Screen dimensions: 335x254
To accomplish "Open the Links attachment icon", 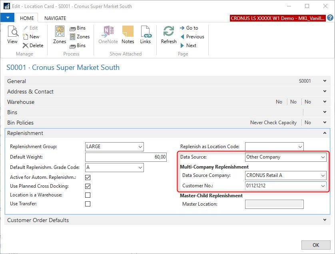I will pos(145,35).
